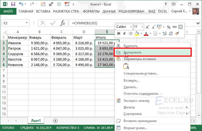Screen dimensions: 202x131
Task: Select Вырезать in context menu
Action: [152, 46]
